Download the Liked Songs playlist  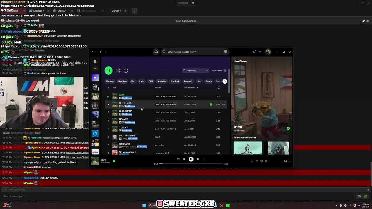click(x=126, y=71)
